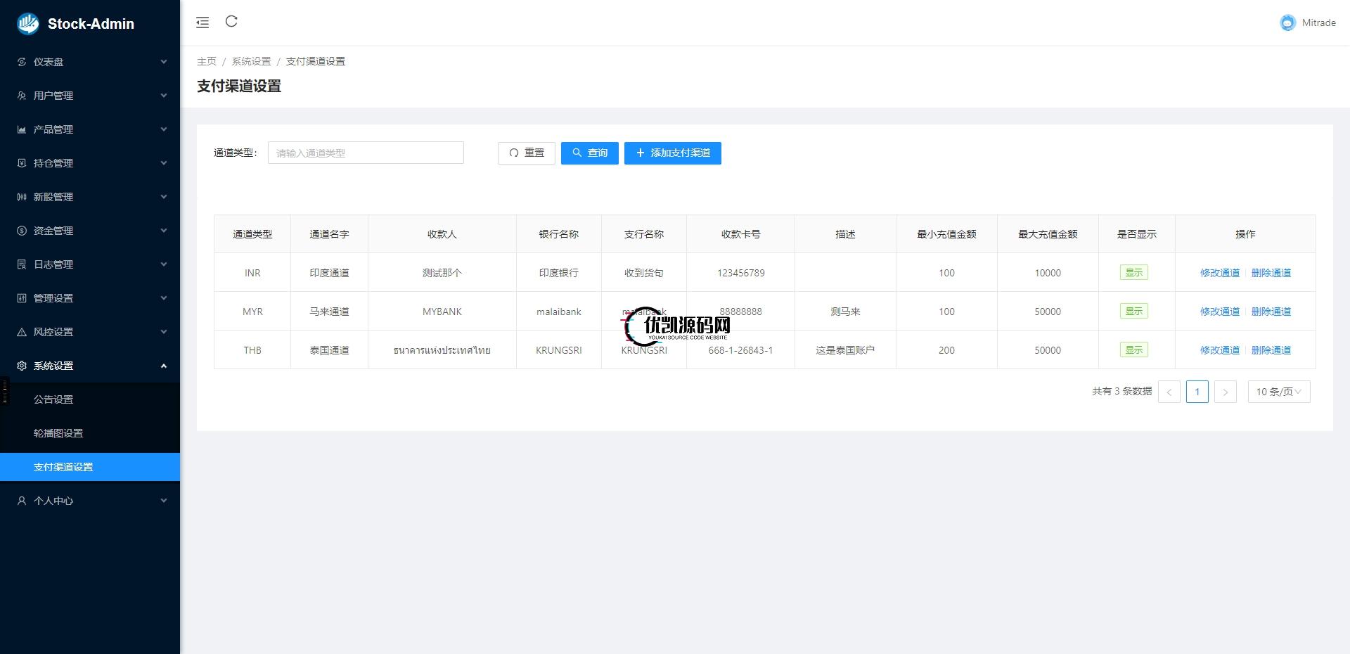The height and width of the screenshot is (654, 1350).
Task: Open the Mitrade profile avatar
Action: click(x=1287, y=23)
